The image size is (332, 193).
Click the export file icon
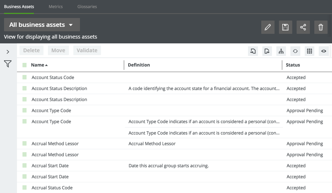pos(267,51)
